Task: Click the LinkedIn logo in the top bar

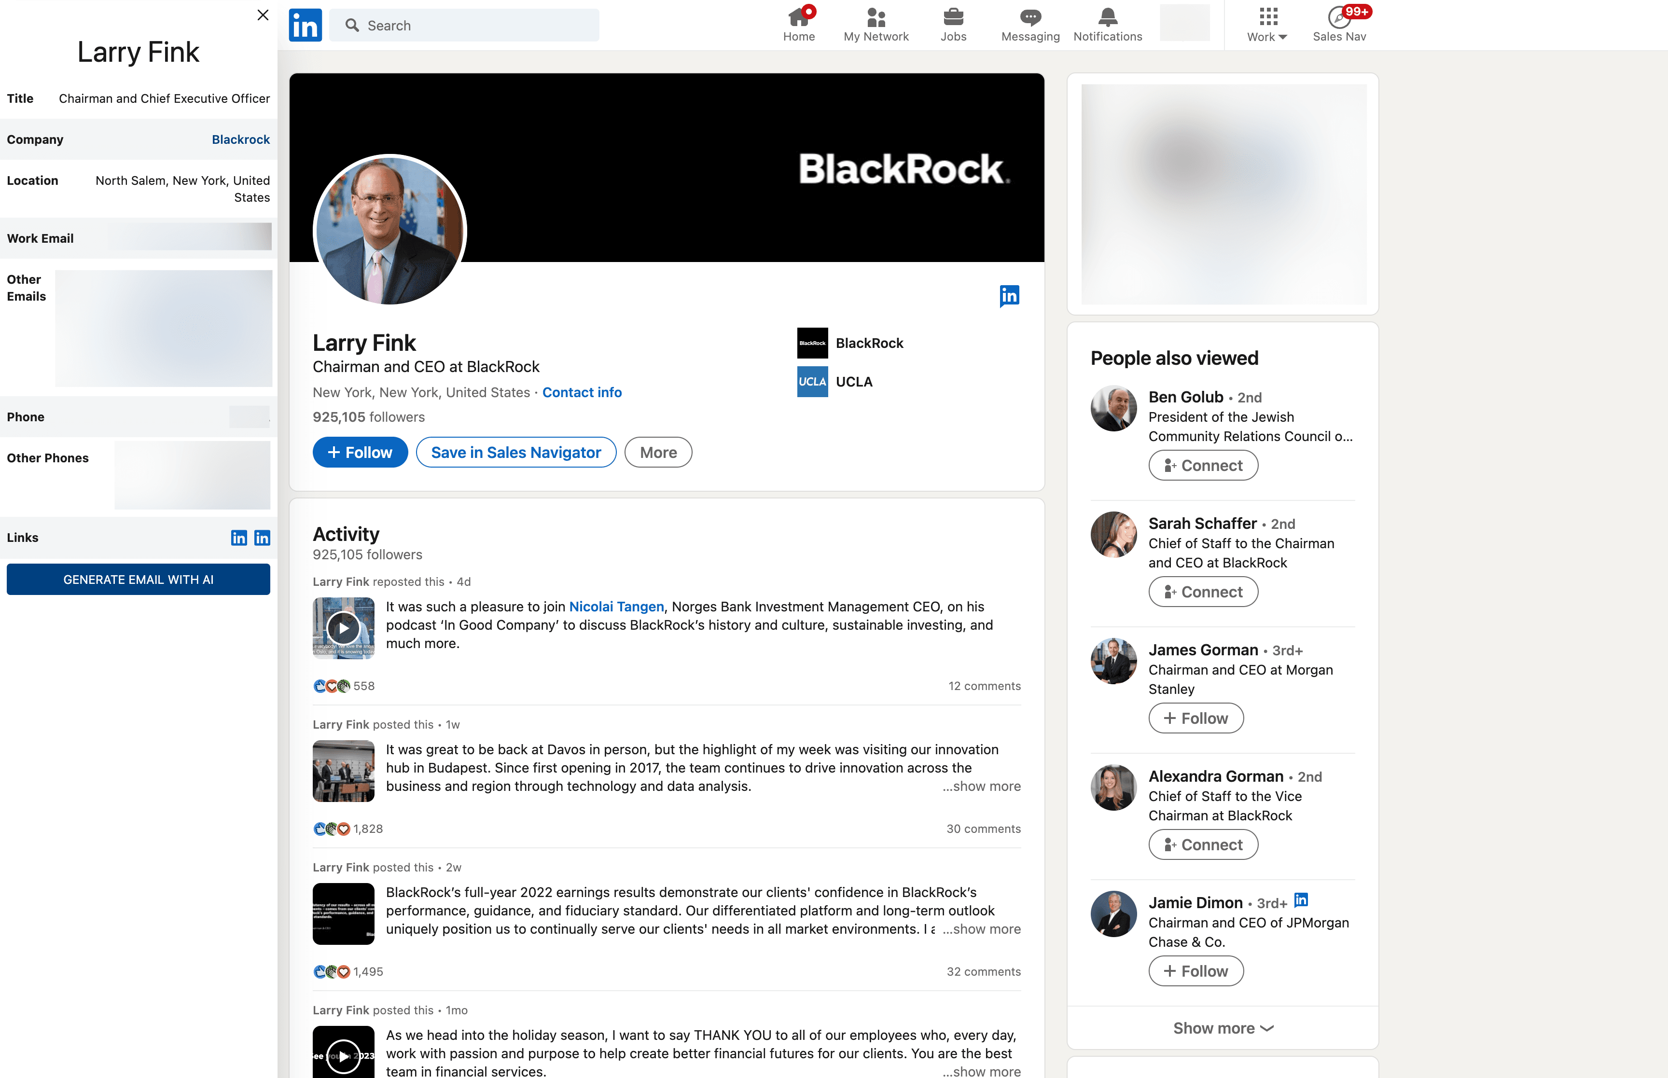Action: (305, 25)
